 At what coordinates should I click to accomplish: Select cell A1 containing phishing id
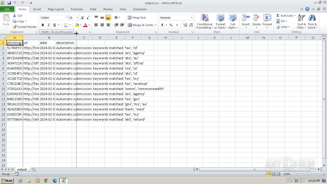click(x=15, y=43)
